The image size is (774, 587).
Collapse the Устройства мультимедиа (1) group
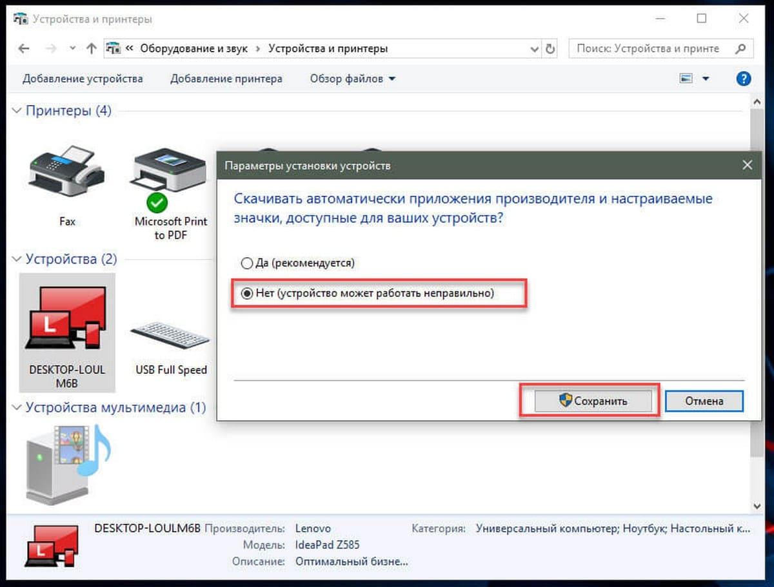tap(17, 407)
